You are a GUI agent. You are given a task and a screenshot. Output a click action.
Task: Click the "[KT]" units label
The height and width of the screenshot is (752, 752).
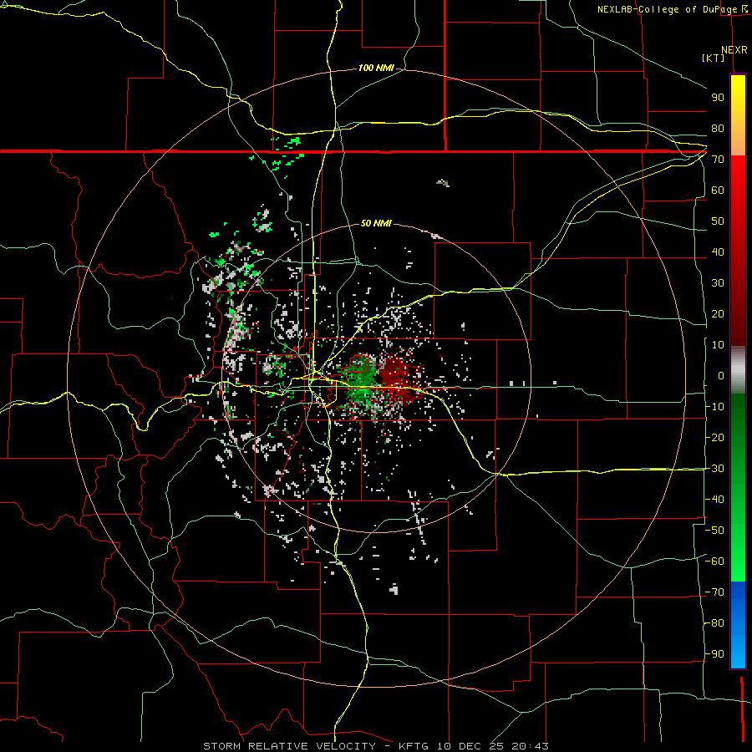click(x=714, y=58)
